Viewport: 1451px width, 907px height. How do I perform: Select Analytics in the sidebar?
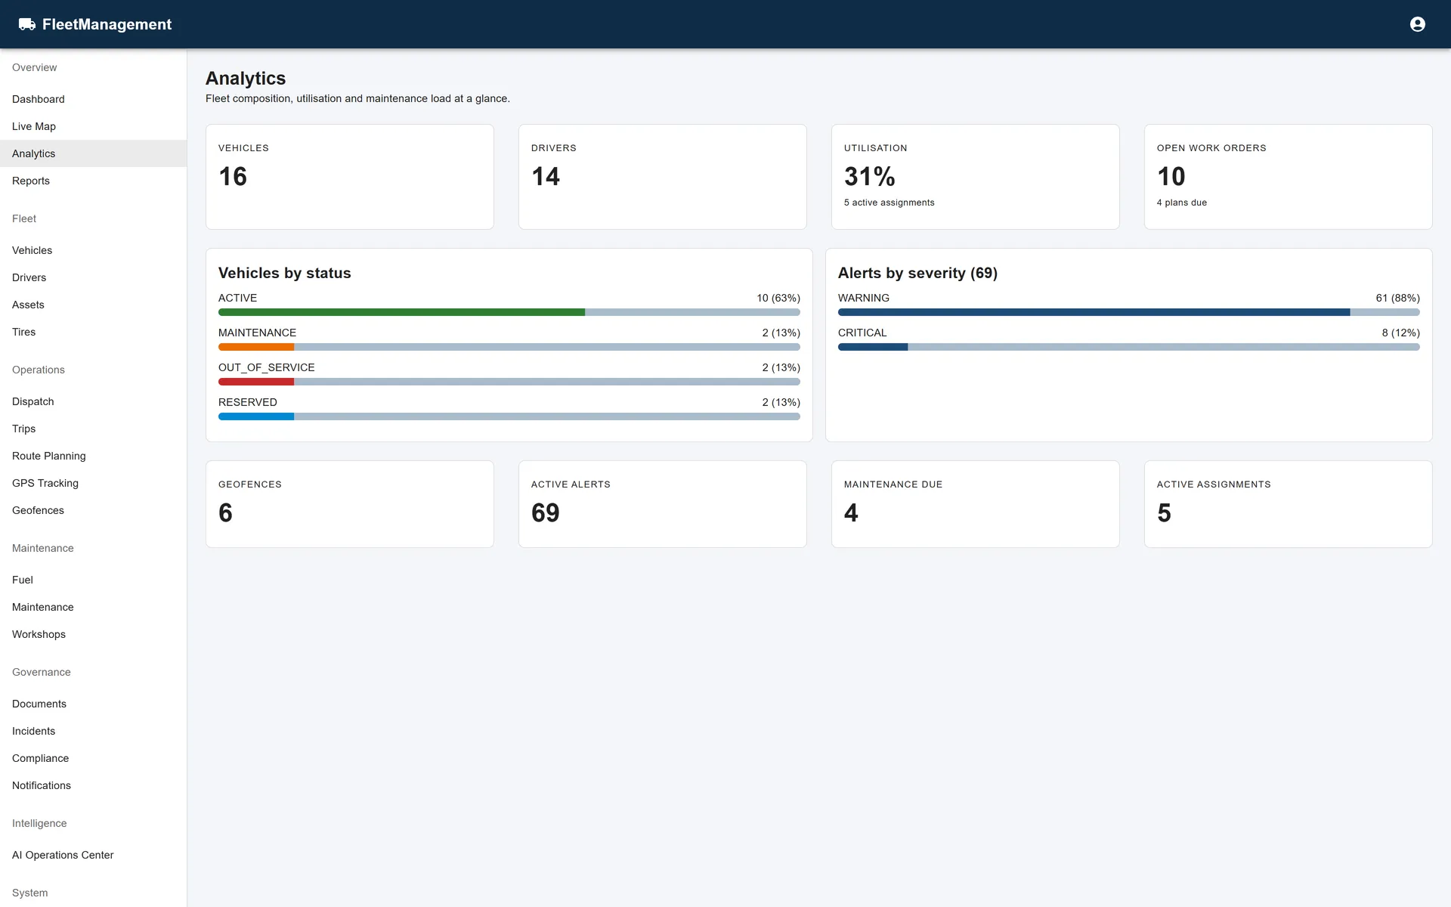(93, 153)
